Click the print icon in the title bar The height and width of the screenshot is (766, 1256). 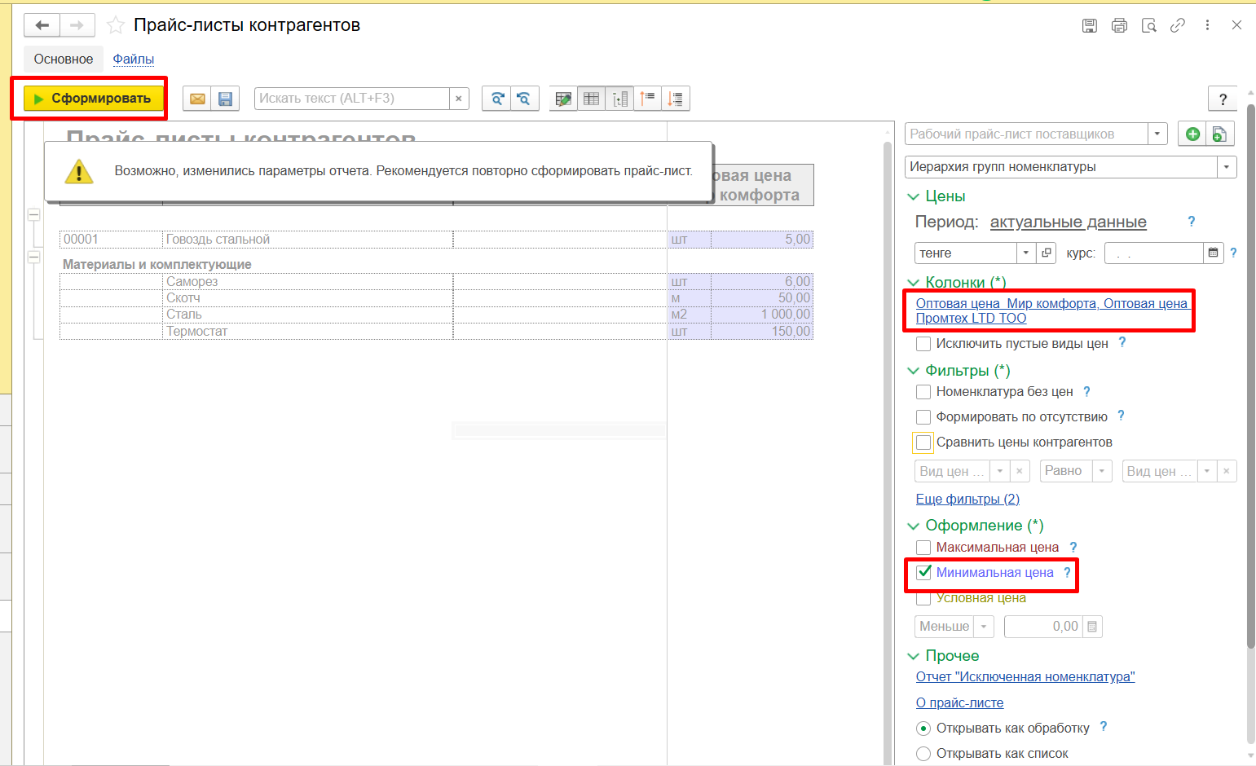tap(1119, 25)
